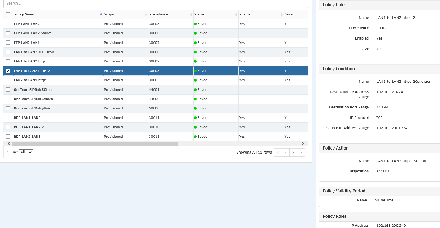Toggle the select-all checkbox in table header

pos(8,14)
